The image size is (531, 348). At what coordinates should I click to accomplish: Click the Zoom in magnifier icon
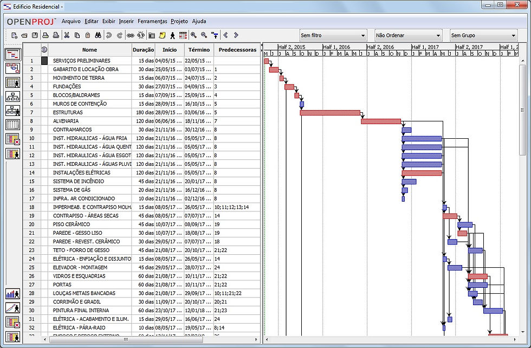194,35
